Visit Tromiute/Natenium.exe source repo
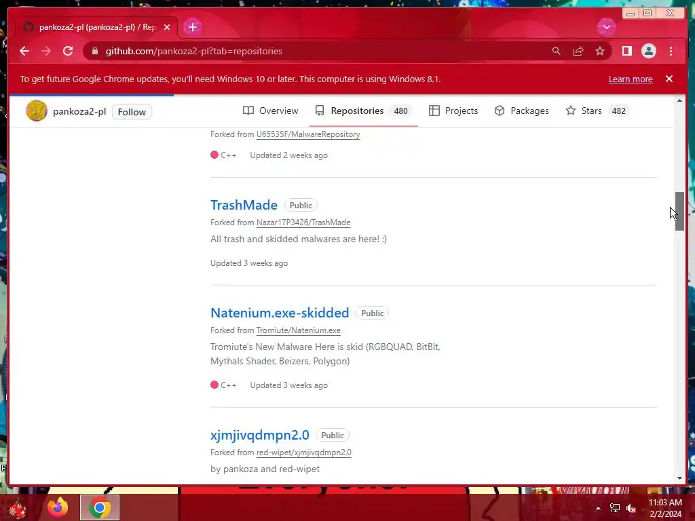 coord(299,330)
